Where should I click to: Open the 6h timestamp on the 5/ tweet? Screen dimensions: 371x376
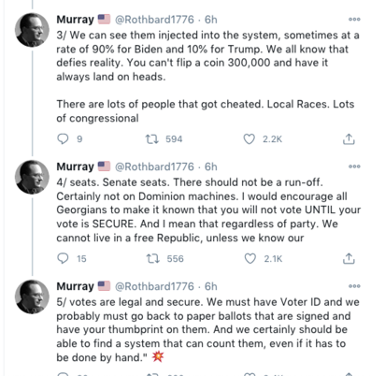tap(211, 286)
